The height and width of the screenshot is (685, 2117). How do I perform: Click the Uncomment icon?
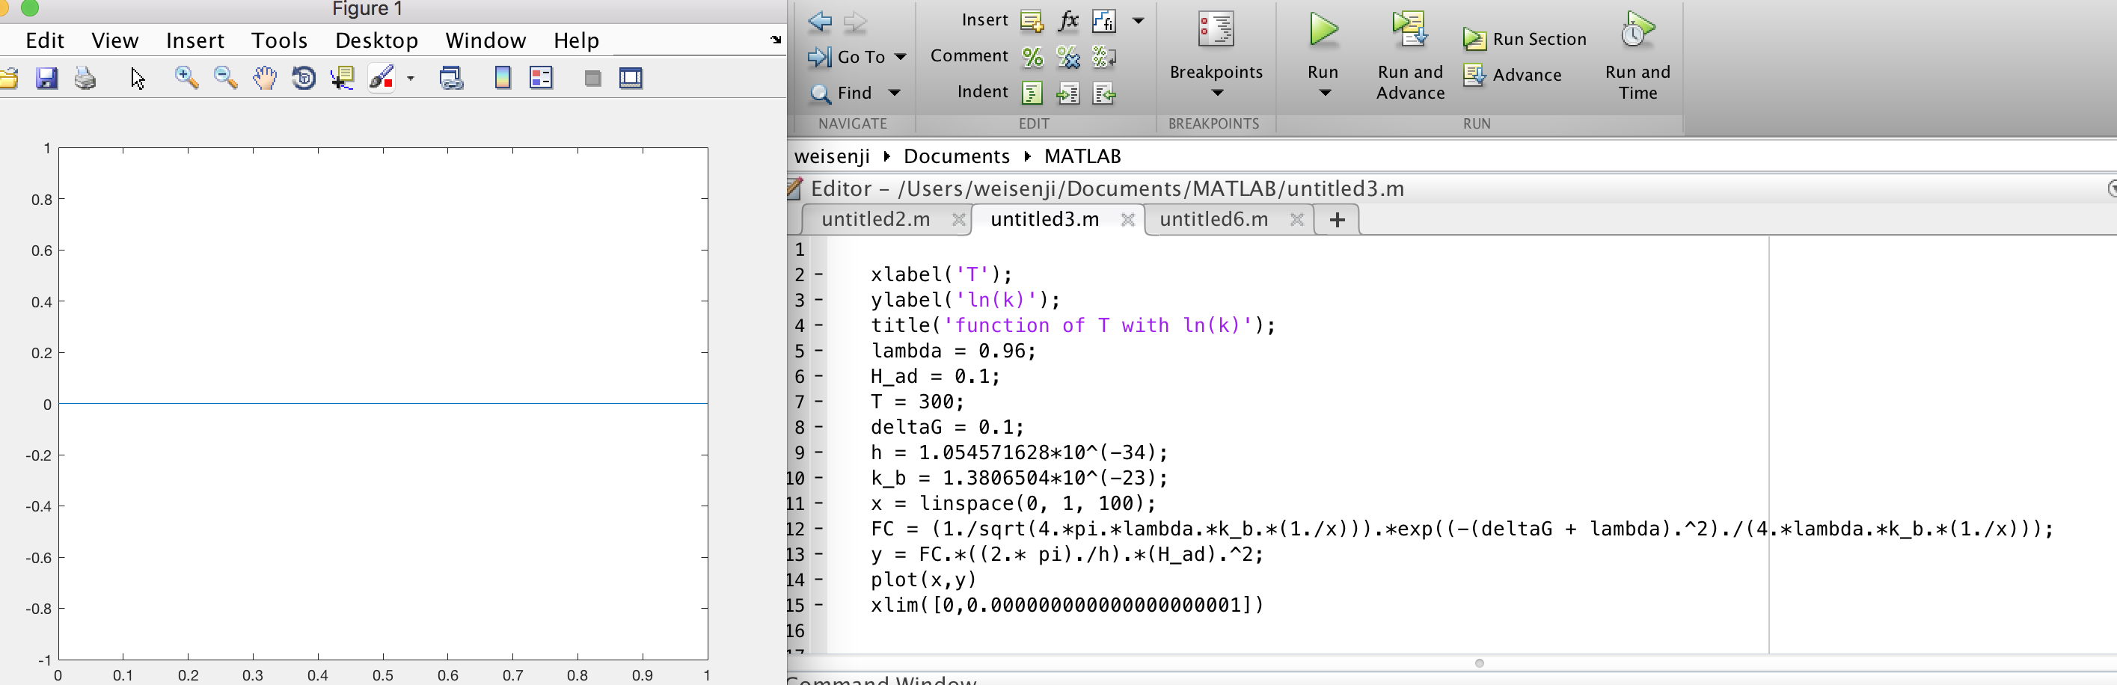coord(1067,57)
